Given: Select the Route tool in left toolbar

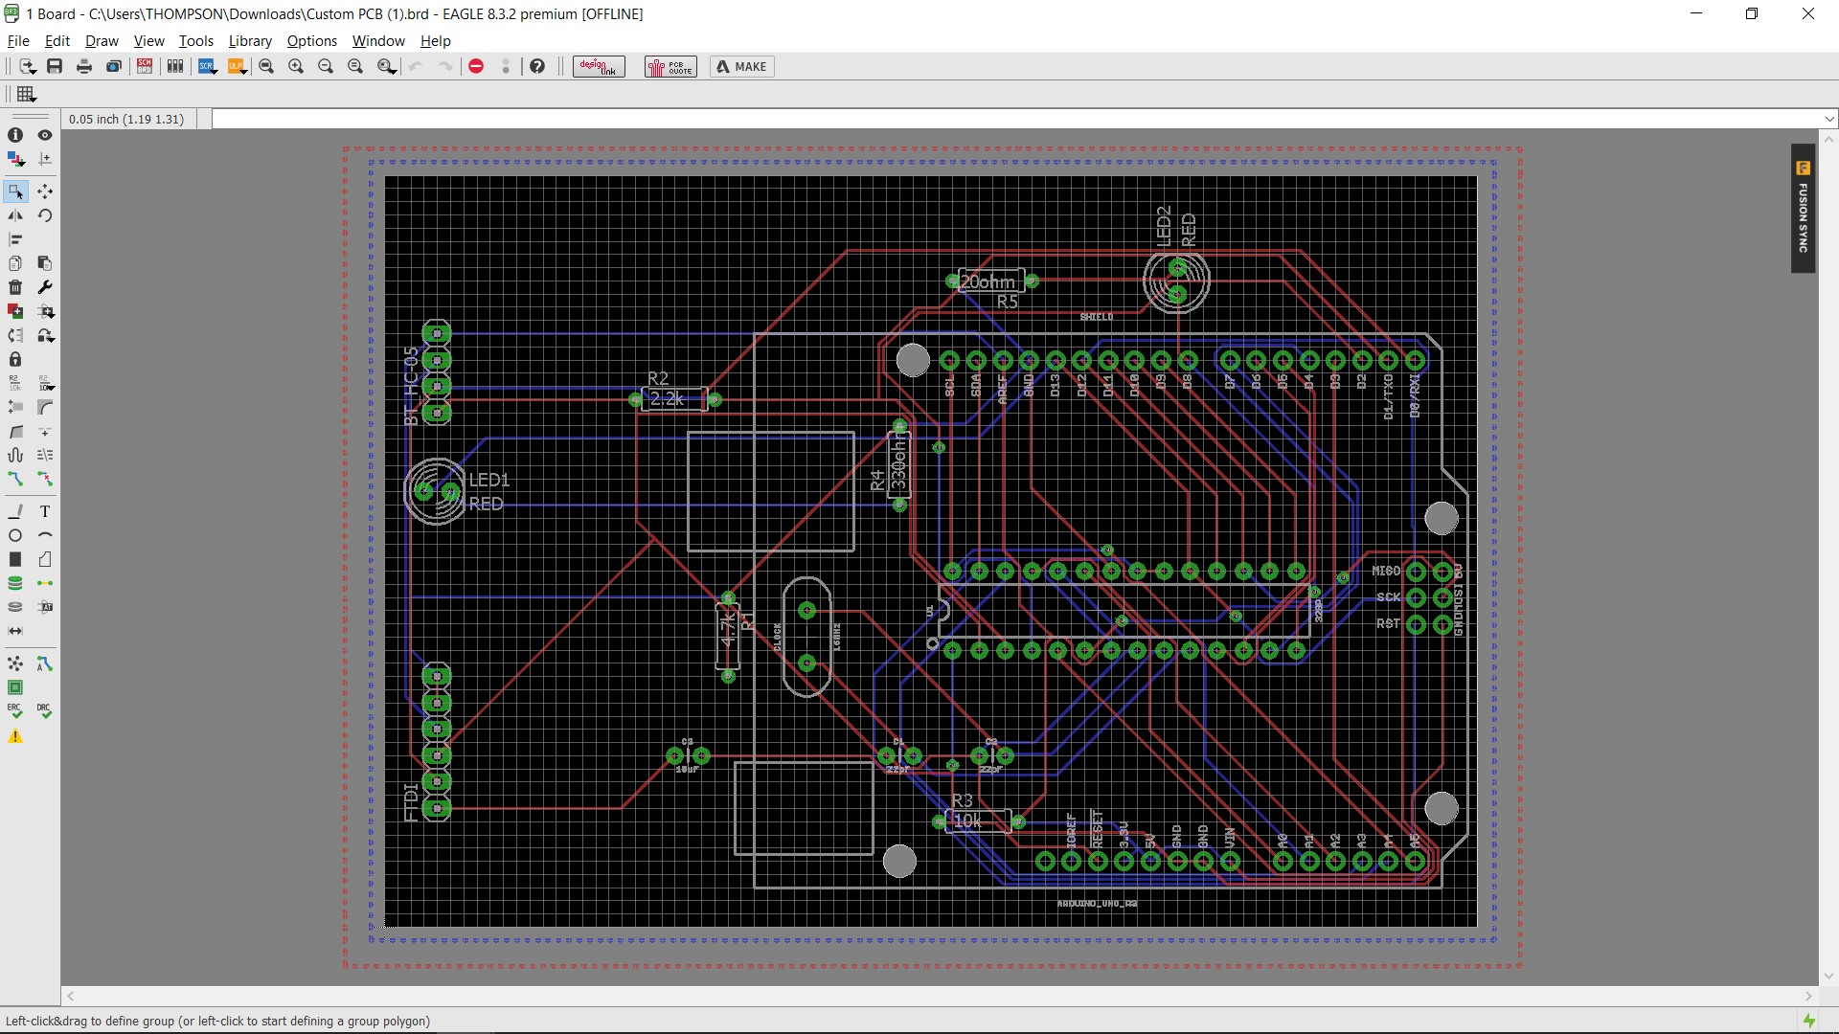Looking at the screenshot, I should pos(15,479).
